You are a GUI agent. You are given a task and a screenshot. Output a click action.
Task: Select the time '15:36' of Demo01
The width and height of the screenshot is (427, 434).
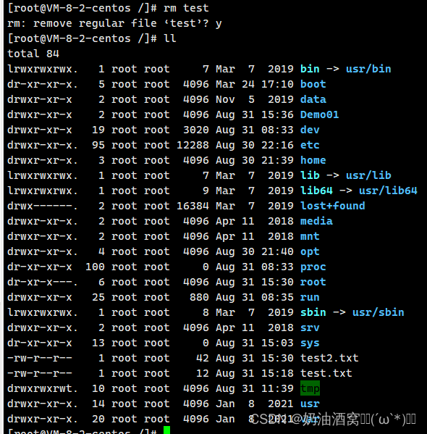coord(277,114)
